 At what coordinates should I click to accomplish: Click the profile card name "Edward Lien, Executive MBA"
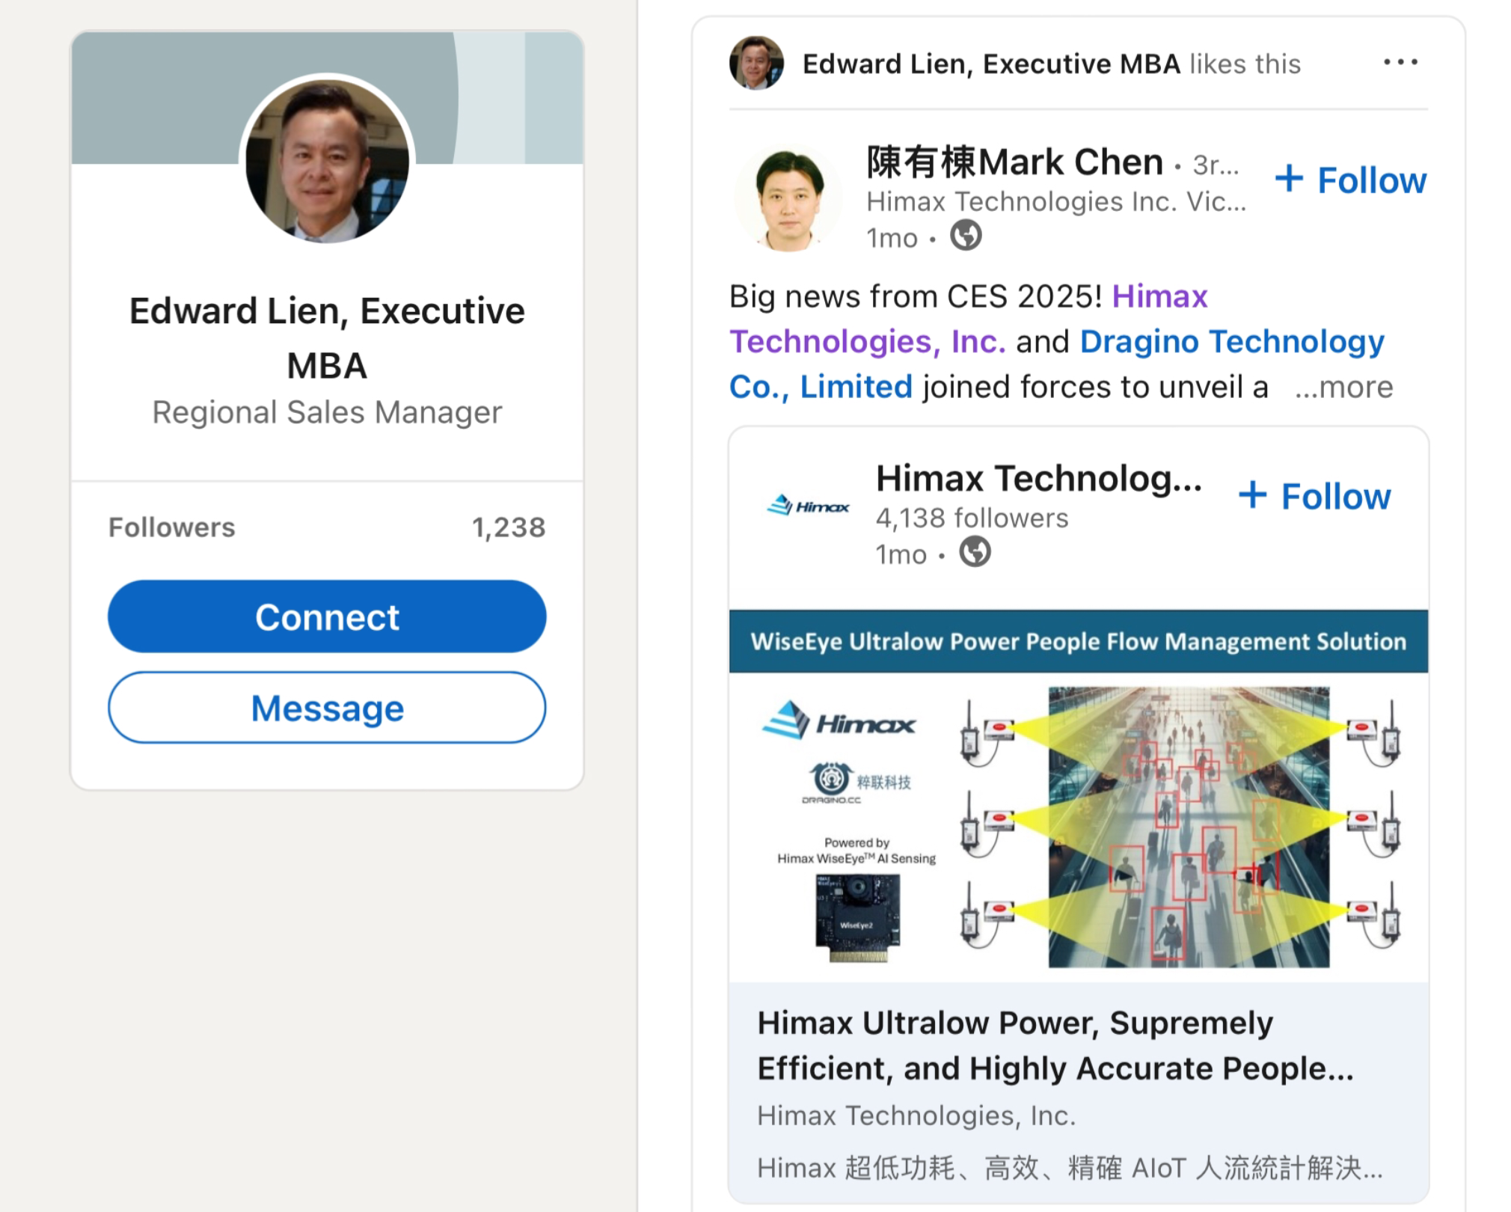click(327, 338)
